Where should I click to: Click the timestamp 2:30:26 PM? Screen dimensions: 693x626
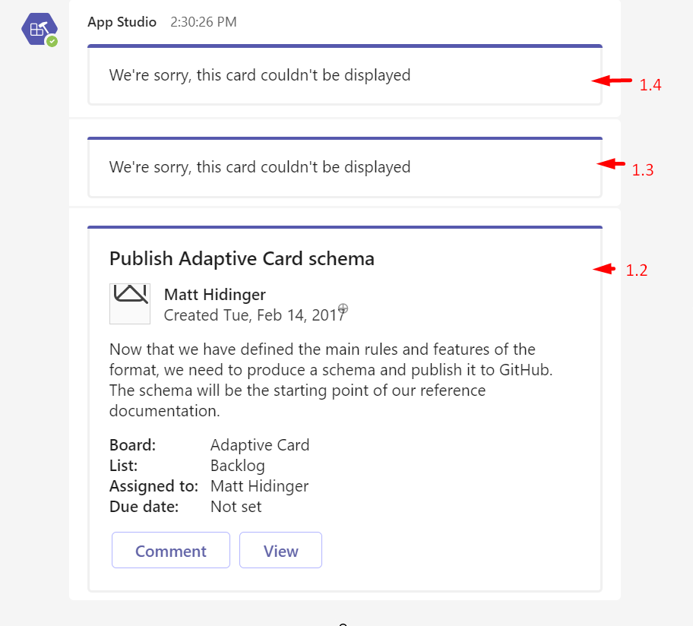[x=203, y=22]
